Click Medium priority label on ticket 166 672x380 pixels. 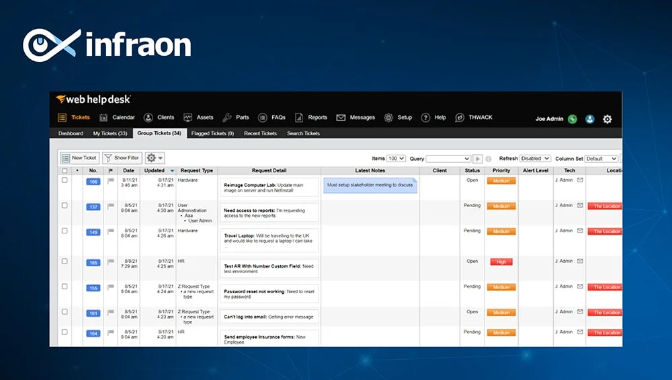tap(501, 181)
